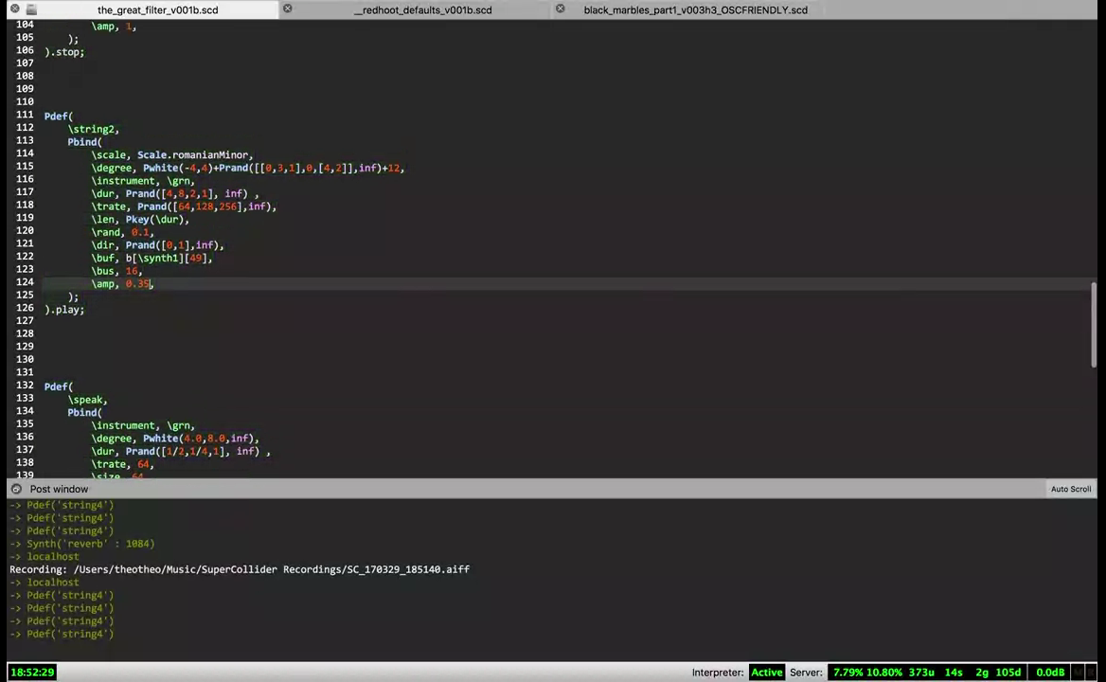Viewport: 1106px width, 682px height.
Task: Click Pdef( on line 111
Action: coord(59,116)
